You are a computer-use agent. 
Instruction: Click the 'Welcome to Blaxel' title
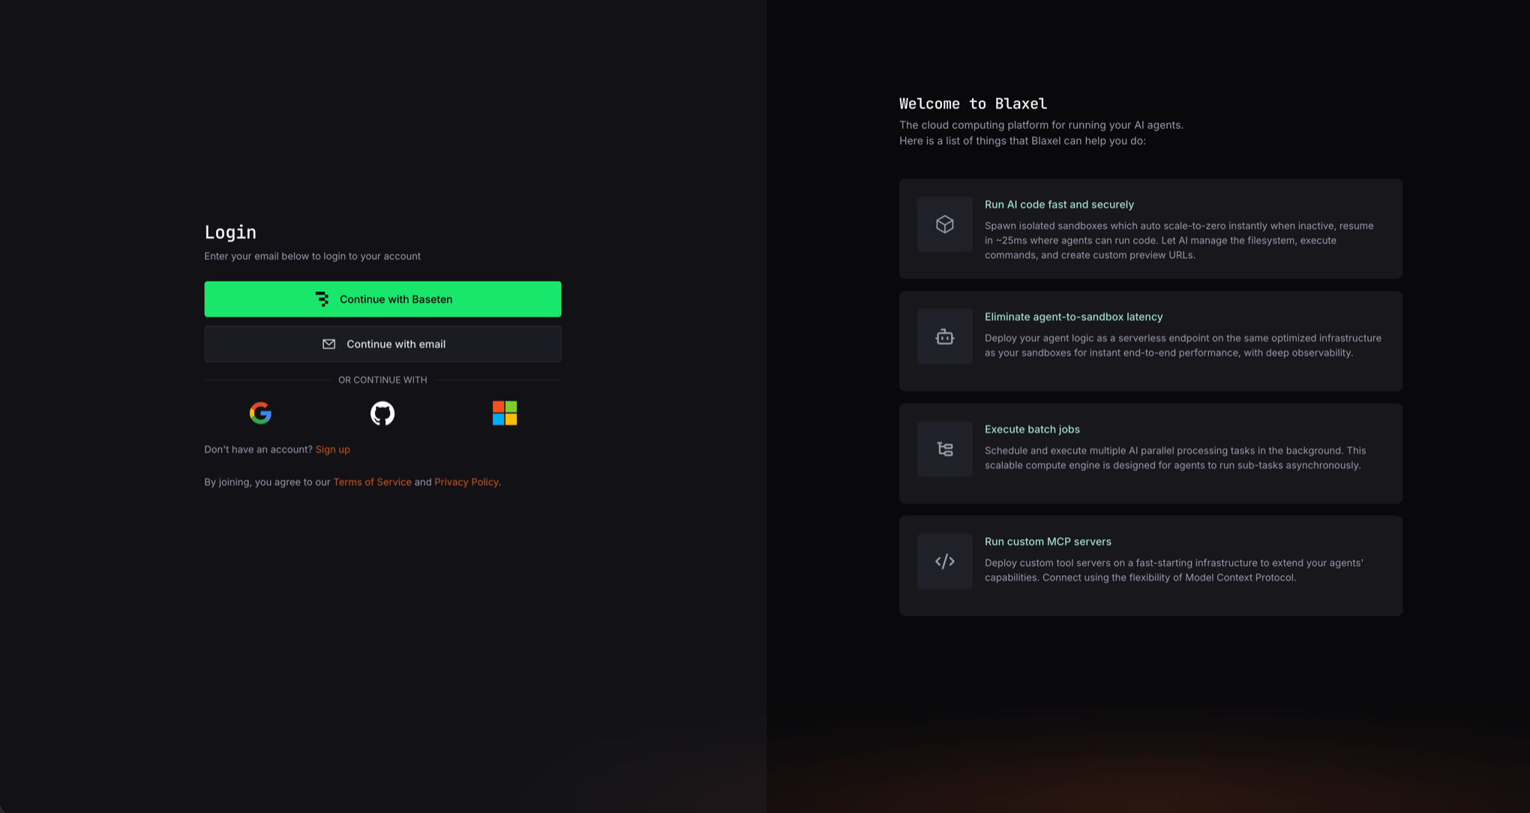(973, 103)
